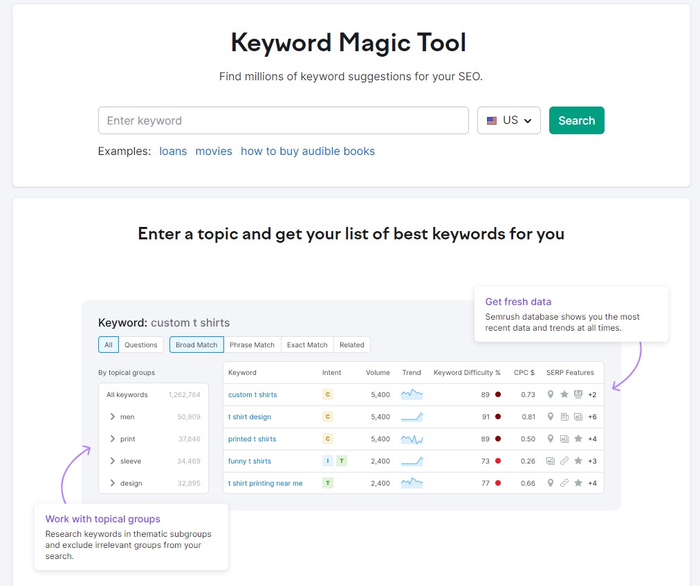Click the US flag icon in the country selector
This screenshot has width=700, height=586.
click(491, 120)
